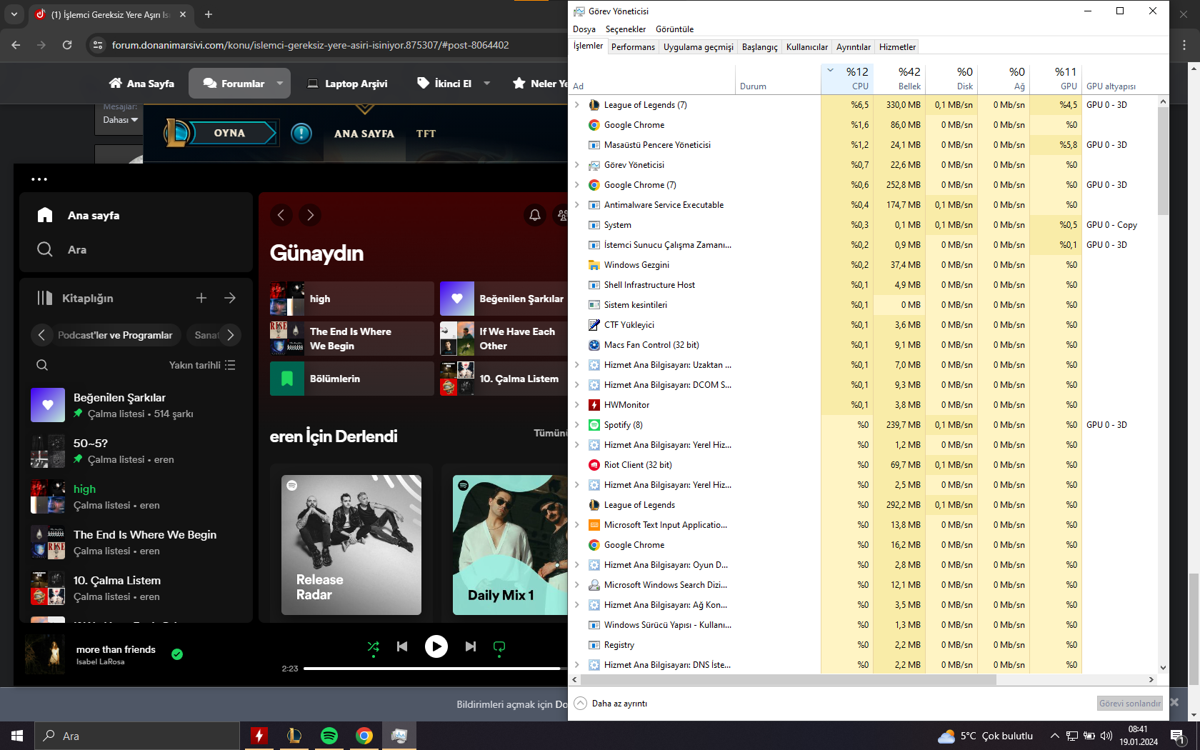Expand HWMonitor process row

pyautogui.click(x=577, y=405)
